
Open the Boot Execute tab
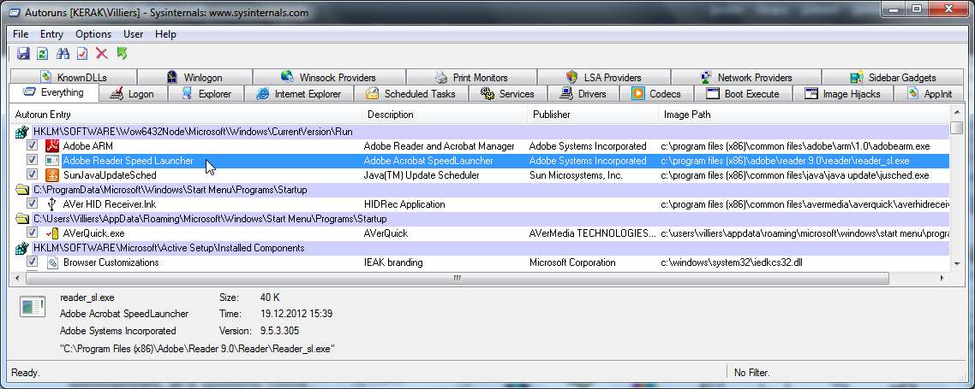tap(743, 94)
